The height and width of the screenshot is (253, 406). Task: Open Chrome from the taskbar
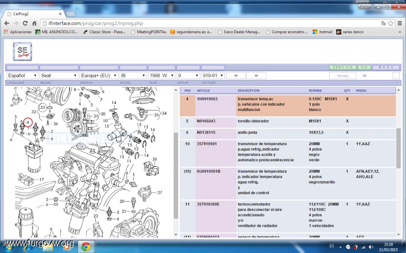86,247
